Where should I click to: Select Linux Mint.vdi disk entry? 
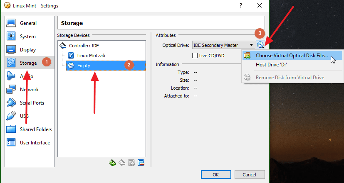click(x=91, y=56)
